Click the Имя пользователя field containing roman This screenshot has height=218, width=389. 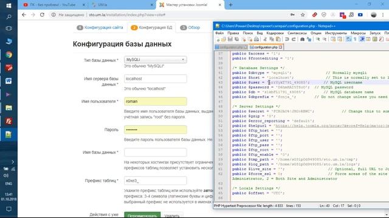point(156,101)
